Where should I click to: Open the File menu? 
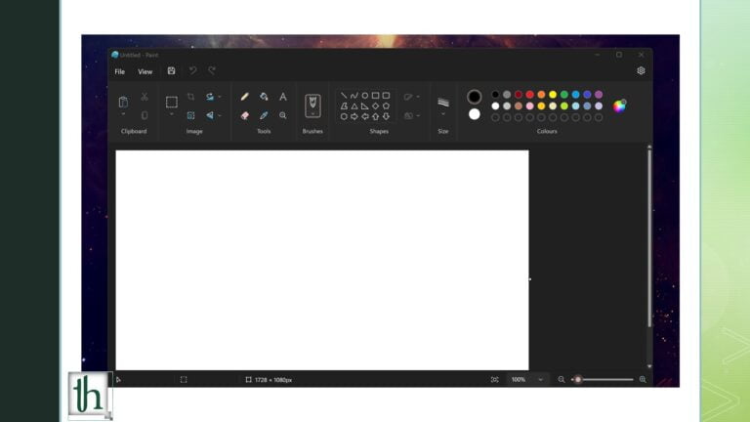[x=119, y=71]
